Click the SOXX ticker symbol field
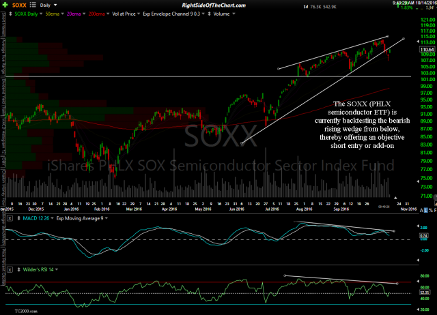Viewport: 437px width, 315px height. coord(19,5)
